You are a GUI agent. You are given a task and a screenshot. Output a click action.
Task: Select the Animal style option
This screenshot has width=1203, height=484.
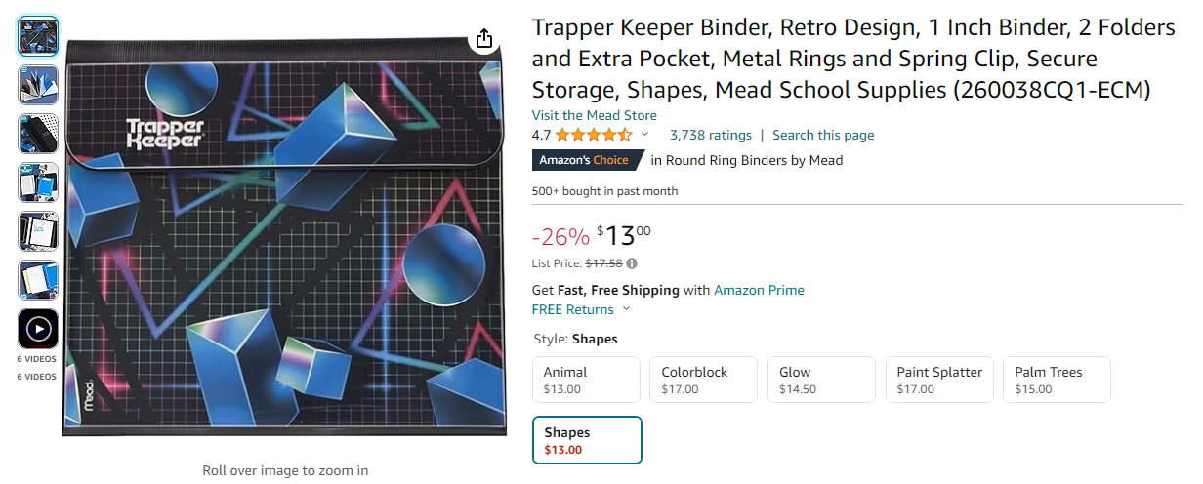[x=586, y=380]
